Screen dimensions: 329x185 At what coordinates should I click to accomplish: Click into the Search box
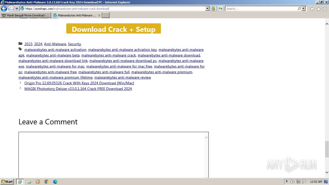point(261,9)
